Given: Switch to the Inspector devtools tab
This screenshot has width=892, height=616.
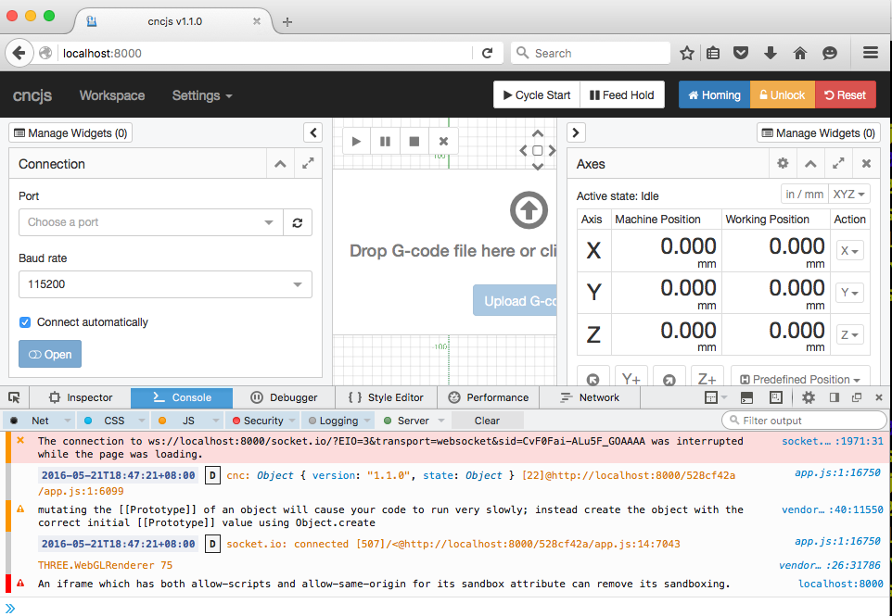Looking at the screenshot, I should pyautogui.click(x=81, y=397).
